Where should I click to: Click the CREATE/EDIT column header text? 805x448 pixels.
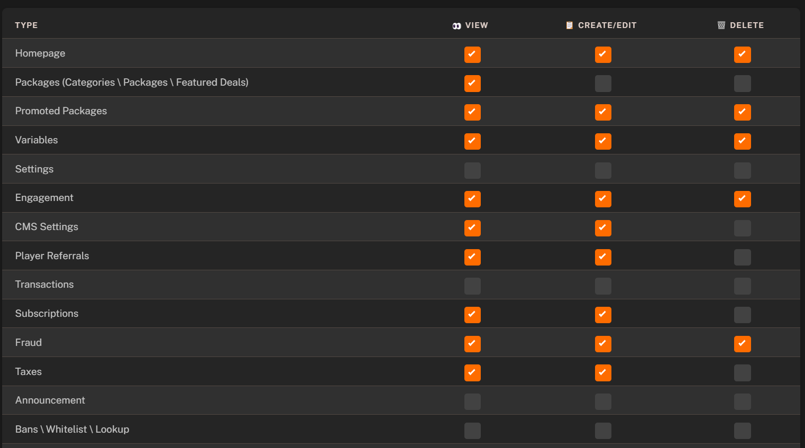point(607,25)
